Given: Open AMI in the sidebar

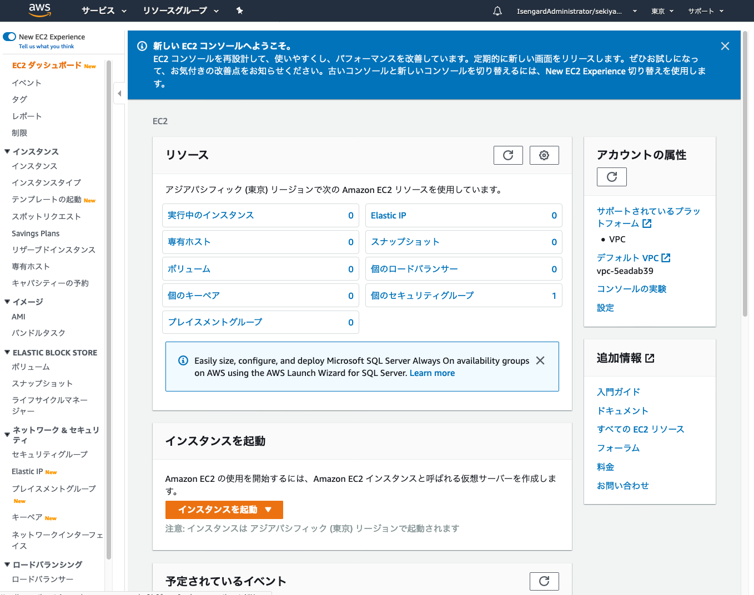Looking at the screenshot, I should pos(18,317).
